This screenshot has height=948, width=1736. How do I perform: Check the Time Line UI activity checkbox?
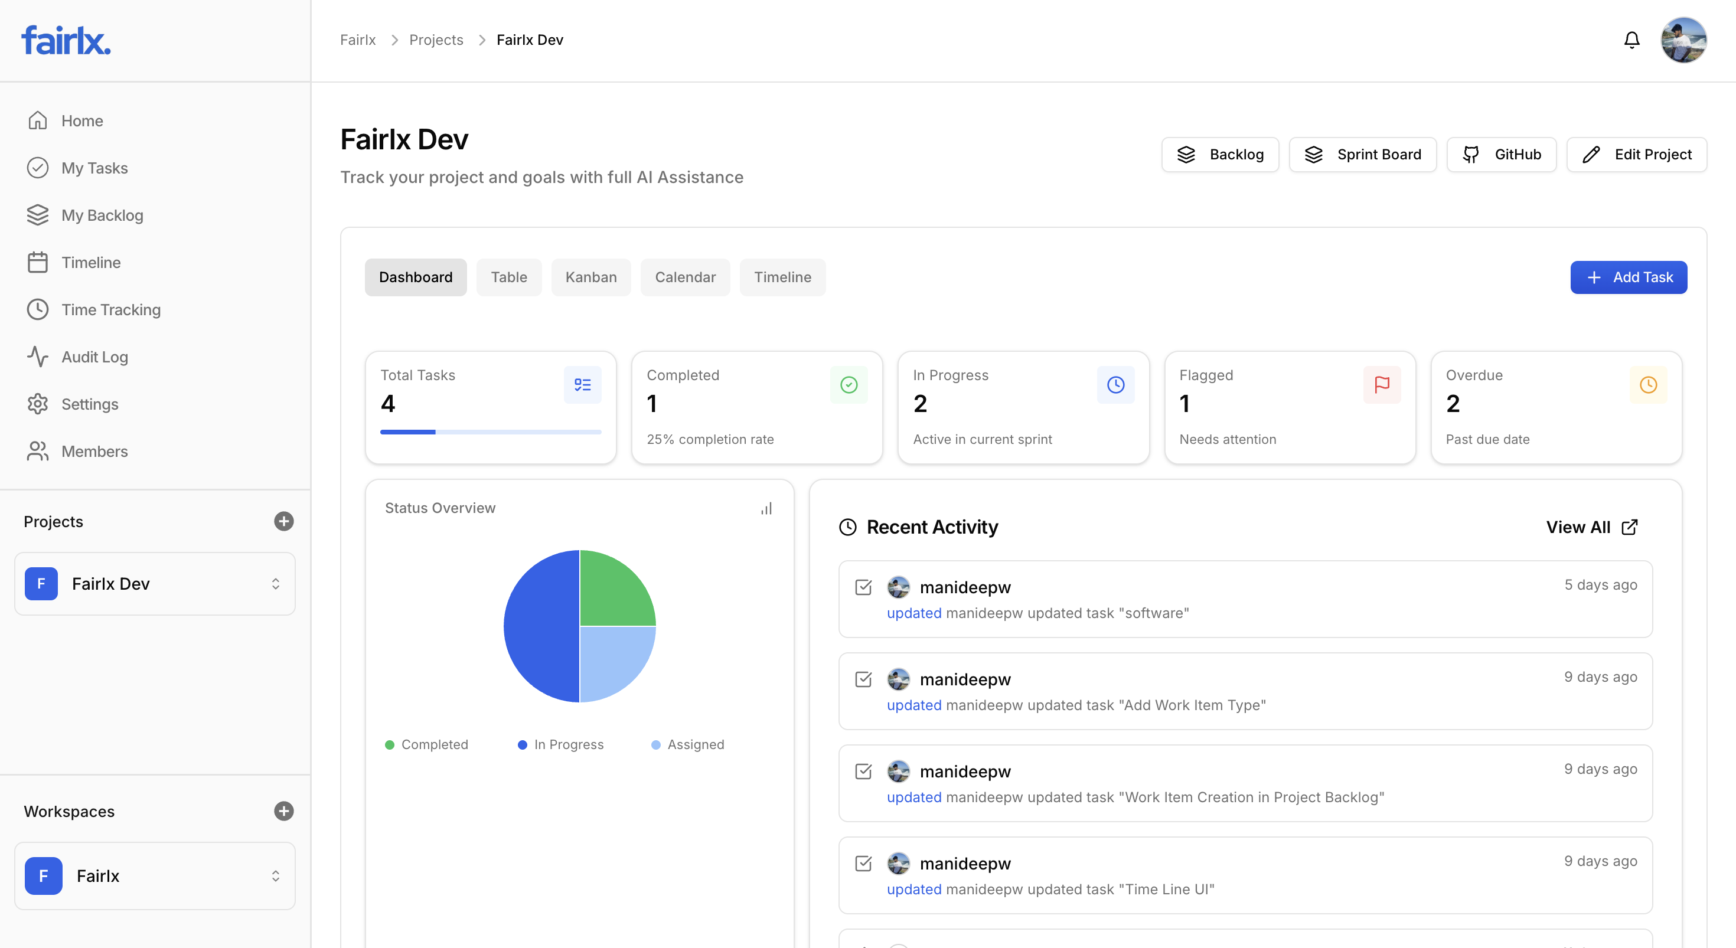click(863, 863)
